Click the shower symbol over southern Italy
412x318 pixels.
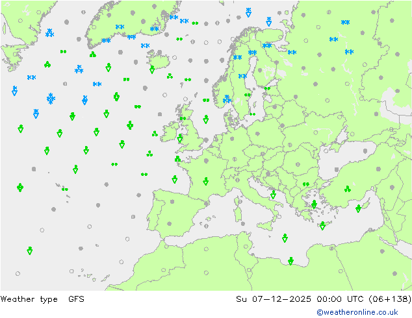274,195
